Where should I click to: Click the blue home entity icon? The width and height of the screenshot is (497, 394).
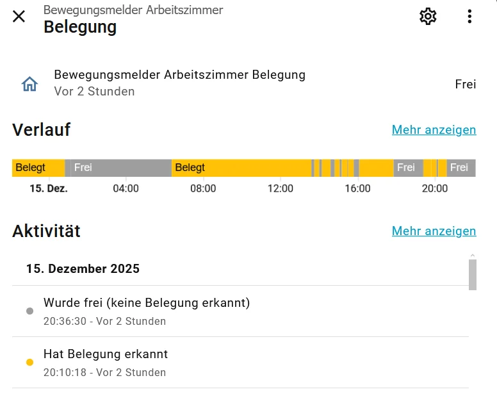click(x=30, y=84)
